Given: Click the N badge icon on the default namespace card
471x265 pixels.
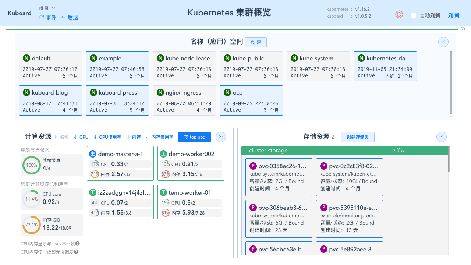Looking at the screenshot, I should 26,58.
